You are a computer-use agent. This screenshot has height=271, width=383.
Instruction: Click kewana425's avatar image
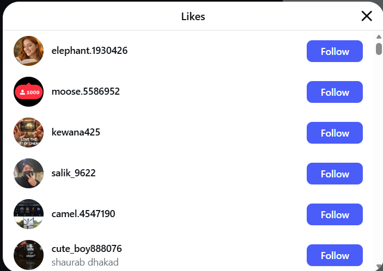[x=28, y=133]
